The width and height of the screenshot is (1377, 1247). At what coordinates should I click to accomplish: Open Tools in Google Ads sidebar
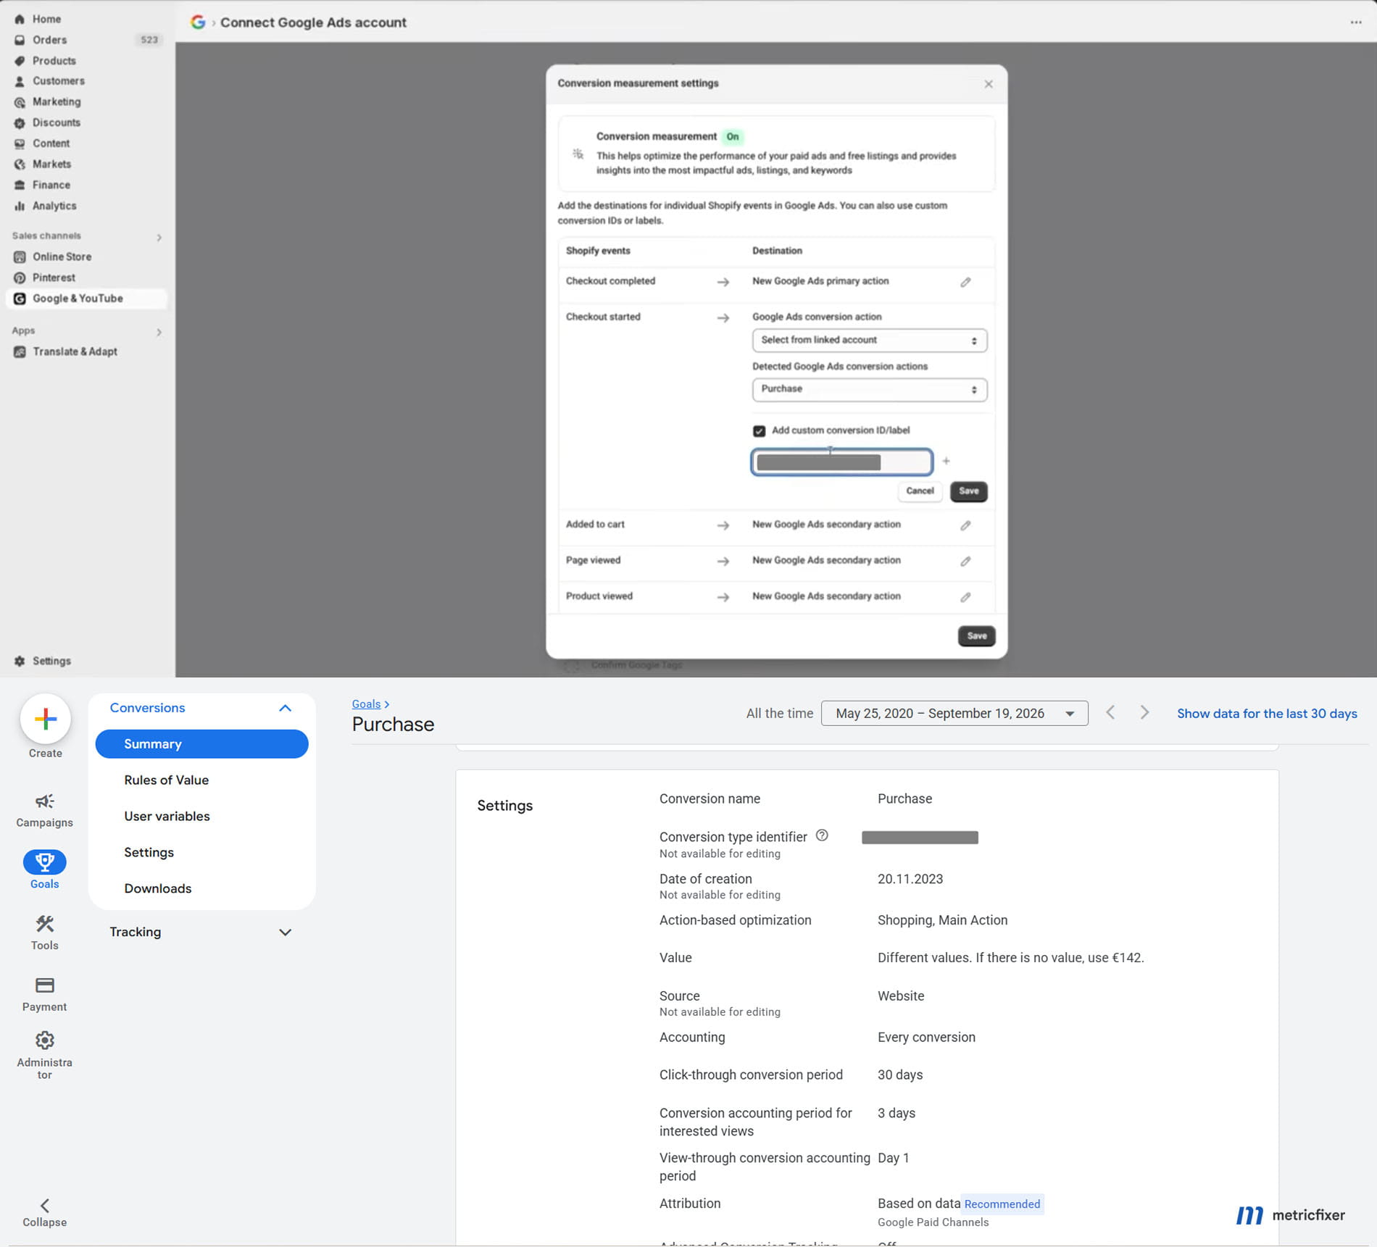[x=44, y=933]
